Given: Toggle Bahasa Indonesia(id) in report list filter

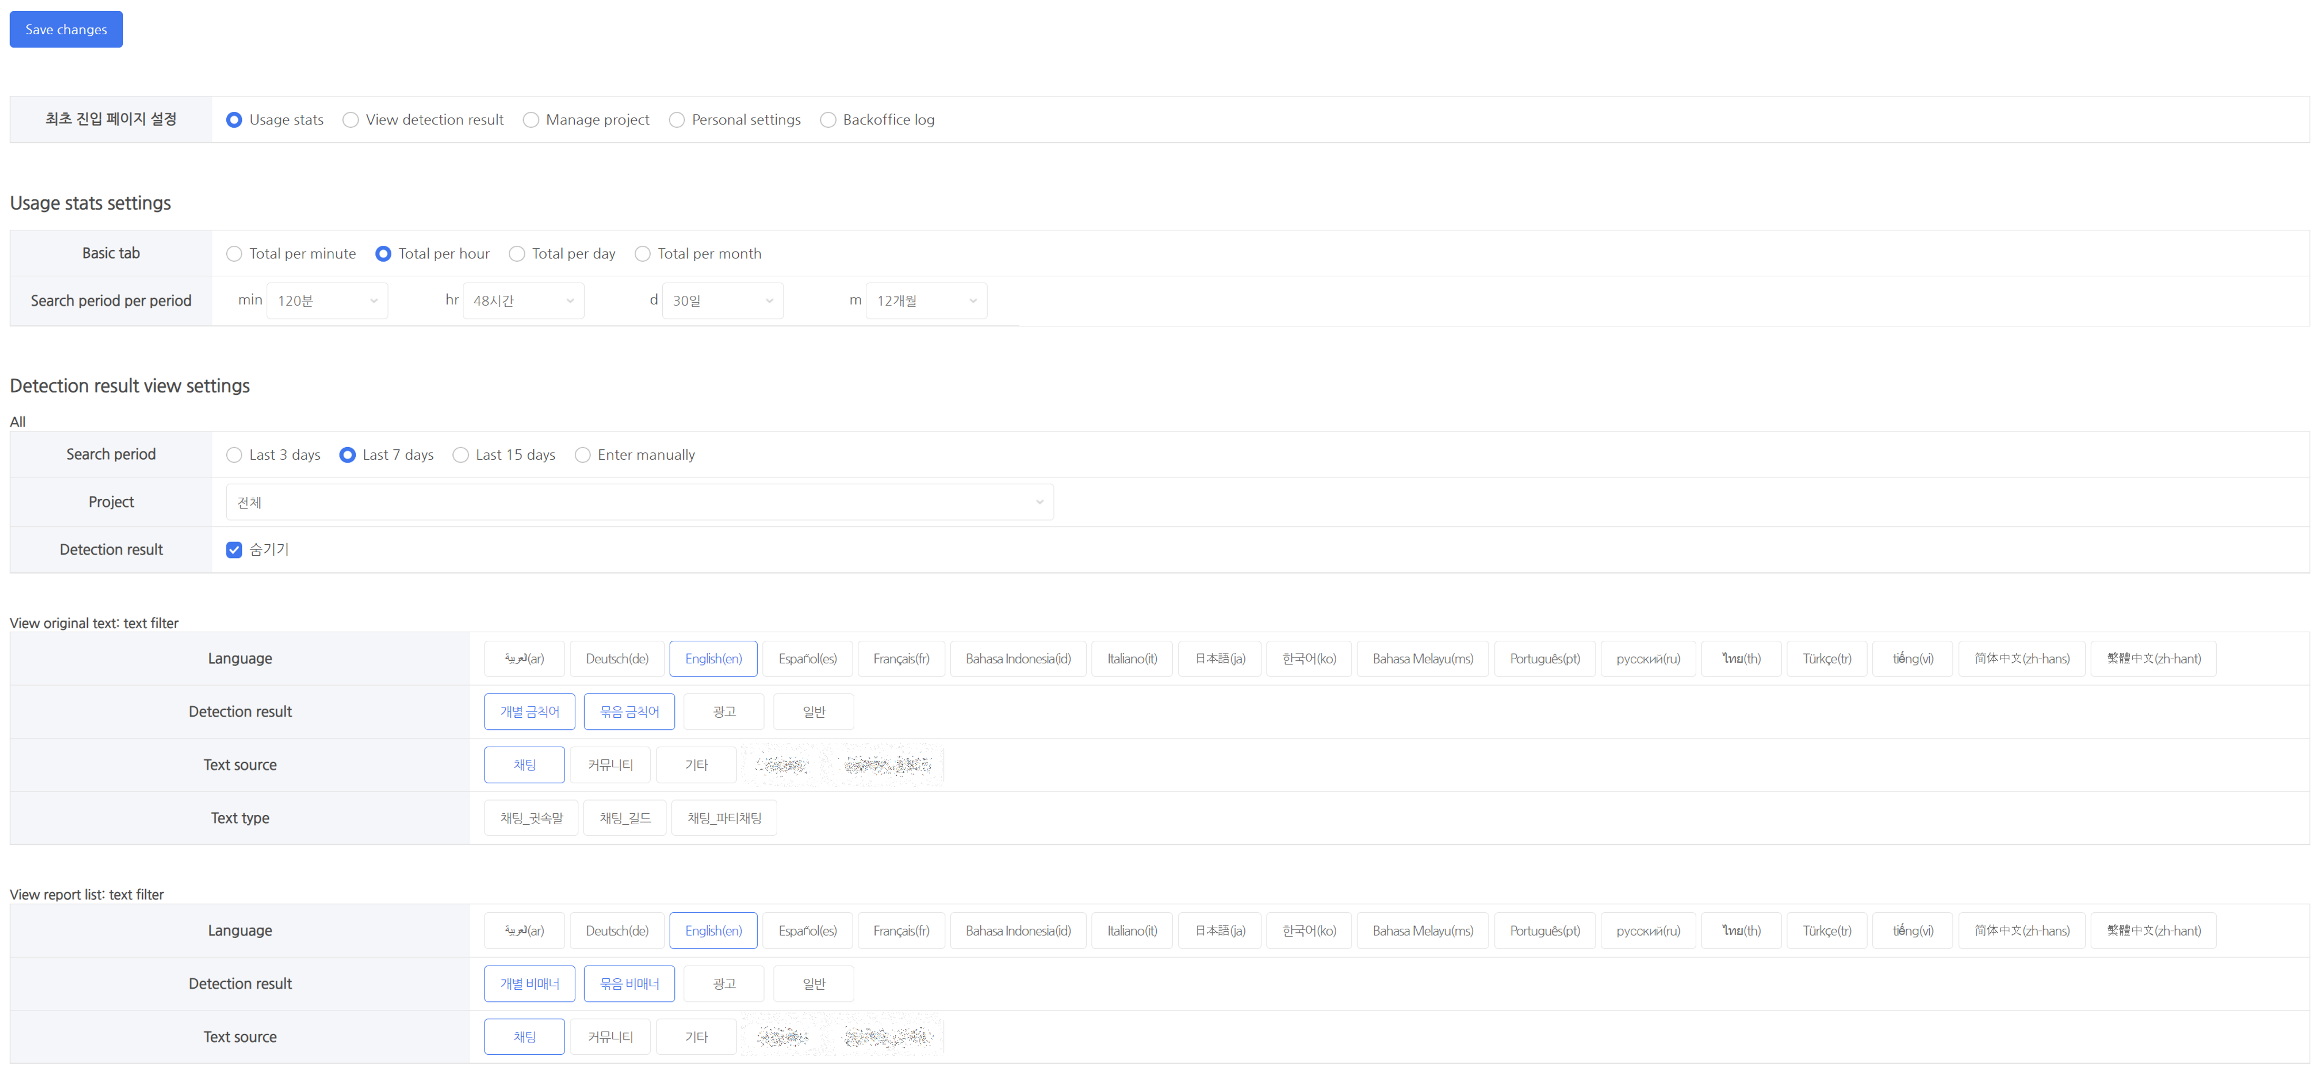Looking at the screenshot, I should click(x=1018, y=930).
